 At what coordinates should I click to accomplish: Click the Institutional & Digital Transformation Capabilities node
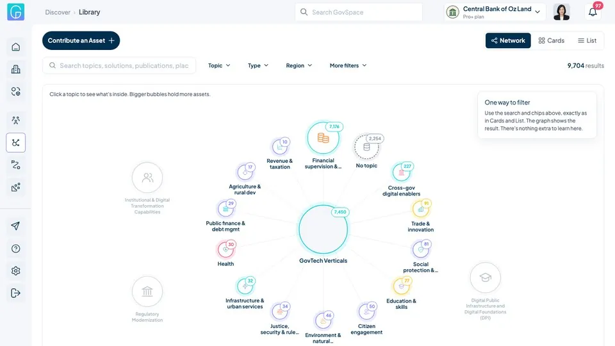147,177
